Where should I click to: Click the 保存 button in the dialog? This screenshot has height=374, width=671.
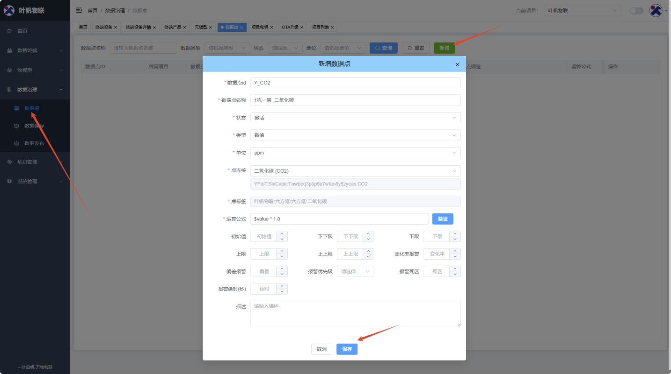(x=347, y=349)
